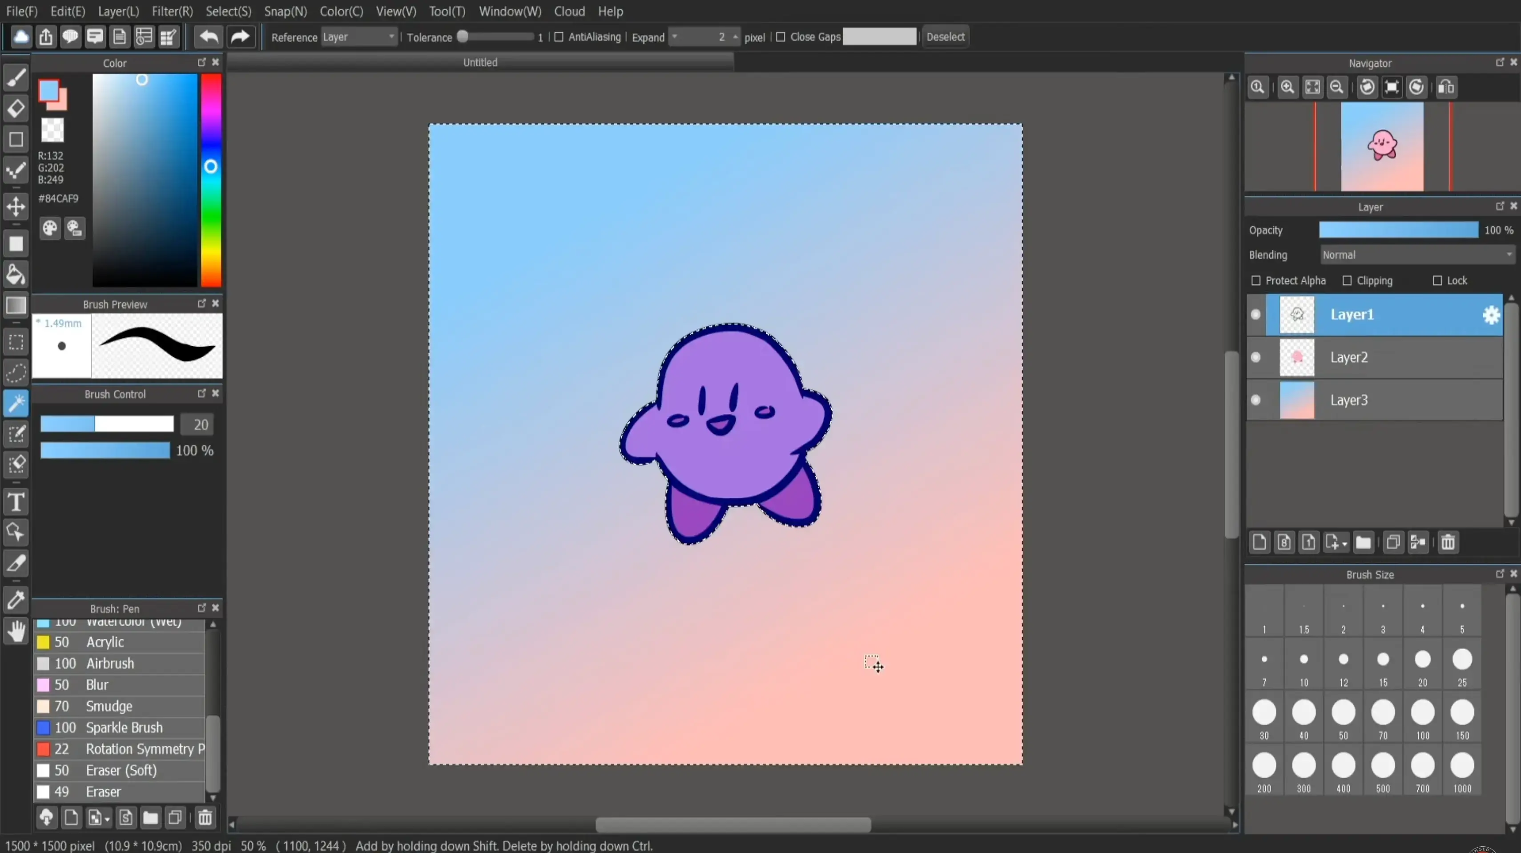The height and width of the screenshot is (853, 1521).
Task: Expand the add layer dropdown arrow
Action: 1344,543
